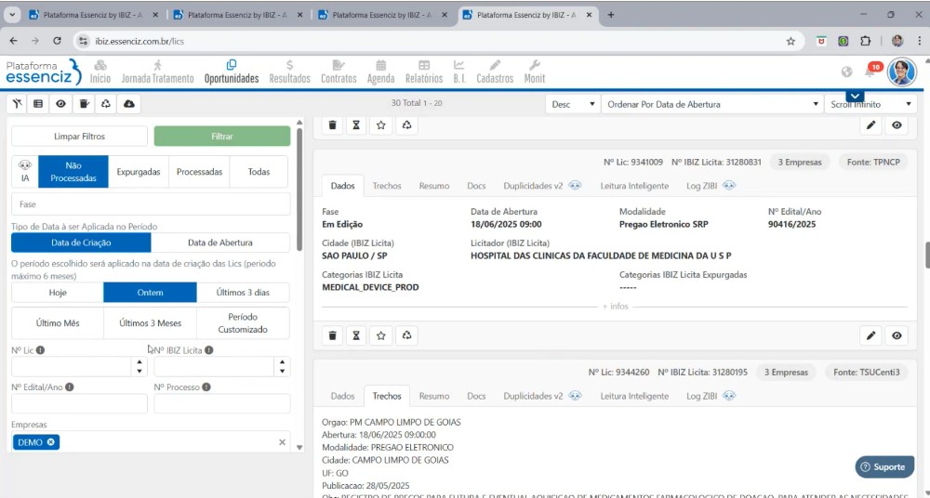Click the filter funnel icon in left toolbar
Screen dimensions: 930x498
click(17, 104)
